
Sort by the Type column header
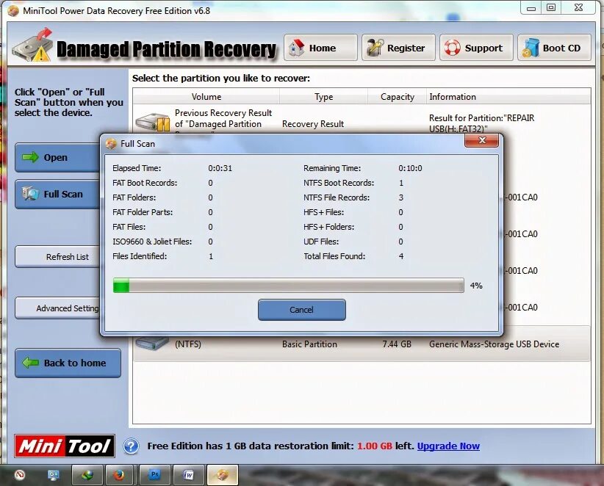(323, 97)
